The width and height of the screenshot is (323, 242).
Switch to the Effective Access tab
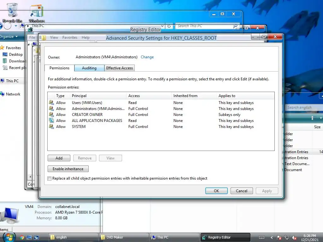tap(120, 68)
